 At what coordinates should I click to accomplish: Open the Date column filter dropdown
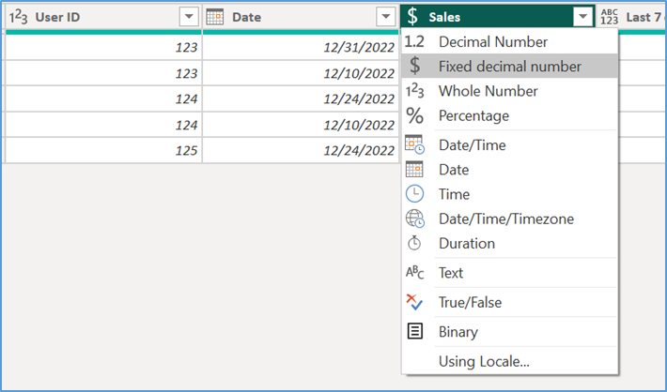[386, 17]
